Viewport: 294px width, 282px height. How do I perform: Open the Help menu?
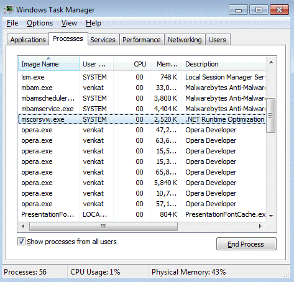click(93, 23)
